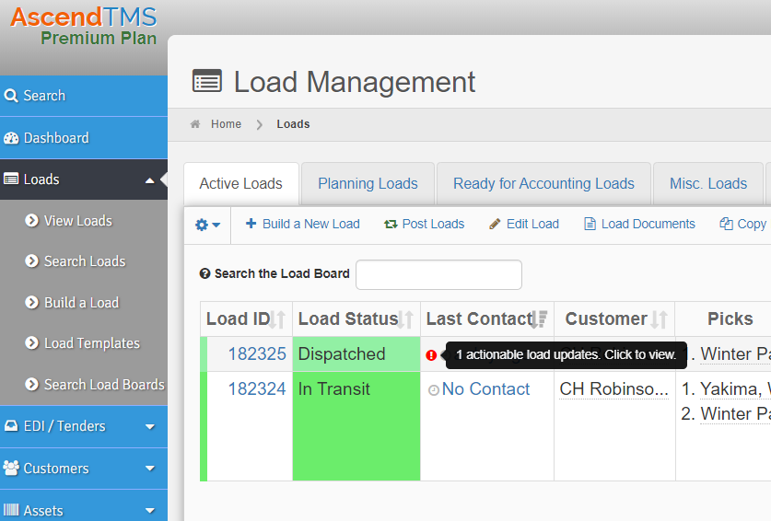Click the Build a Load arrow icon
This screenshot has height=521, width=771.
click(32, 302)
